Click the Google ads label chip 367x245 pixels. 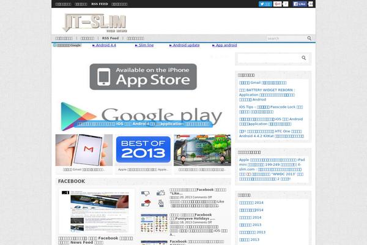[x=67, y=45]
